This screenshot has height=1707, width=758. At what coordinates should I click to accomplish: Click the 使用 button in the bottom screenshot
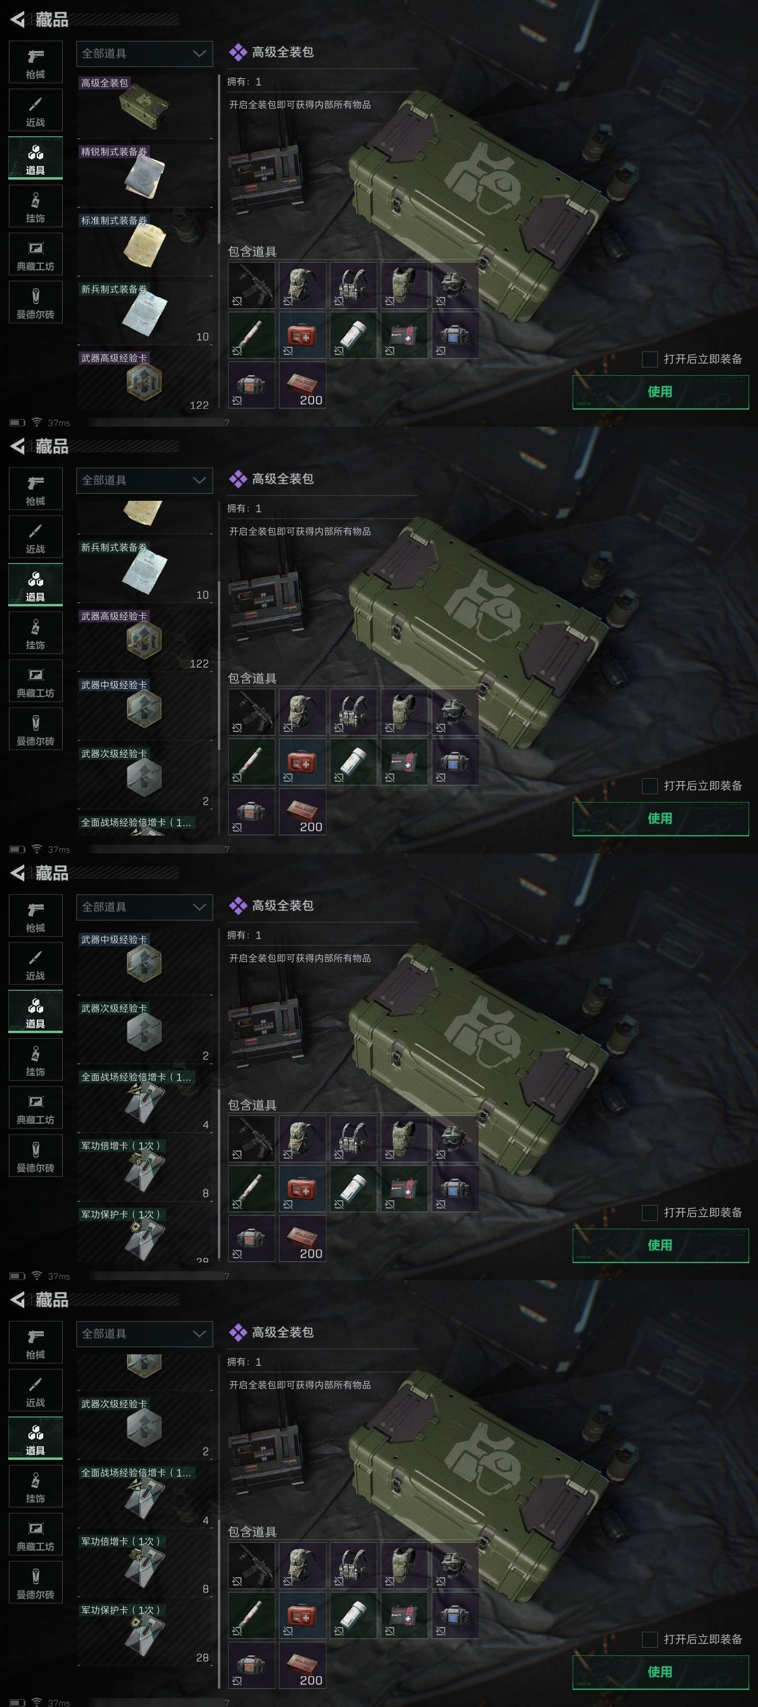[660, 1672]
